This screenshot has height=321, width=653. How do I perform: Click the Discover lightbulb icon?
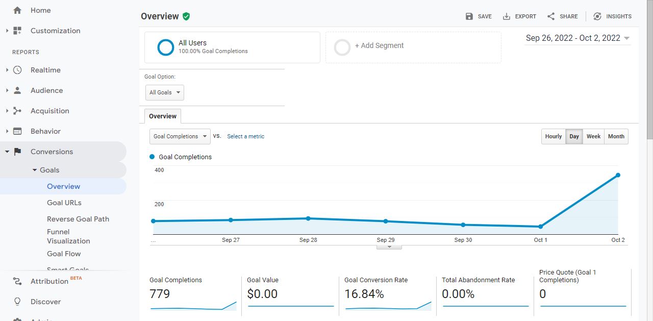click(x=17, y=302)
